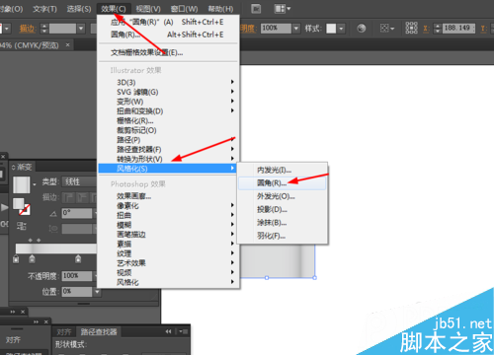Click the recolor artwork globe icon
Viewport: 494px width, 355px height.
tap(362, 29)
